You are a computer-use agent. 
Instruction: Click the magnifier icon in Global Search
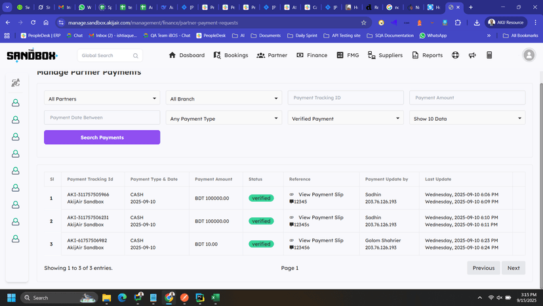coord(136,56)
